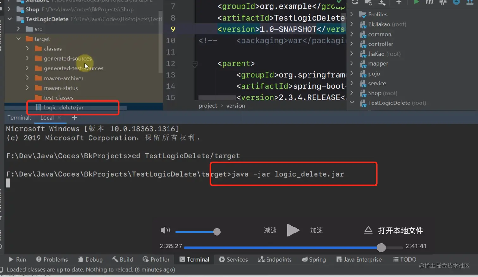Speed up playback with 加速
Image resolution: width=478 pixels, height=277 pixels.
(x=316, y=230)
